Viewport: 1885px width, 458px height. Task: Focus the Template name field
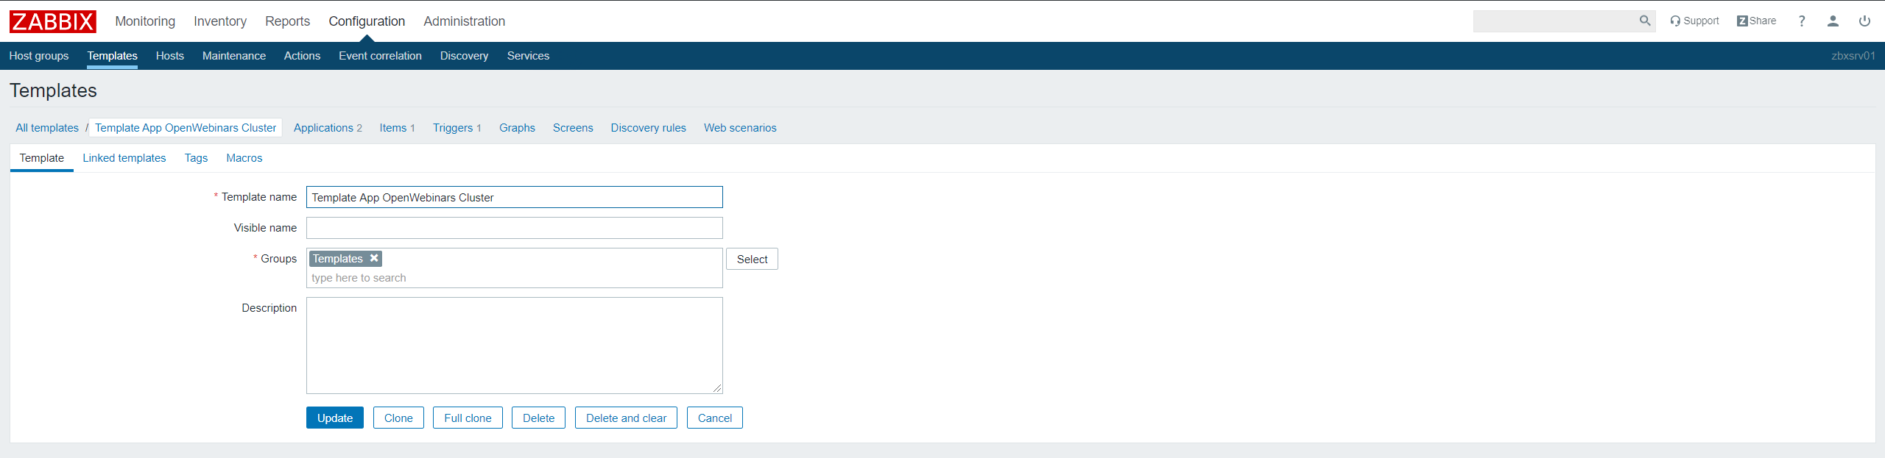pyautogui.click(x=515, y=197)
